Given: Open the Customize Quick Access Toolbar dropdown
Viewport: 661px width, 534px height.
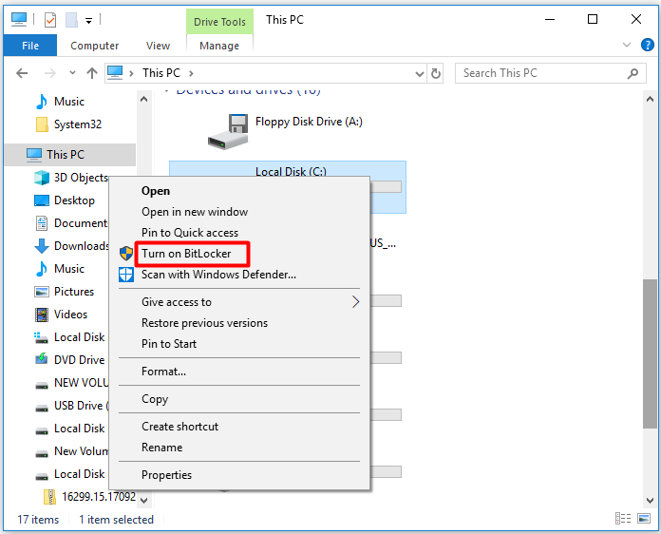Looking at the screenshot, I should tap(88, 20).
